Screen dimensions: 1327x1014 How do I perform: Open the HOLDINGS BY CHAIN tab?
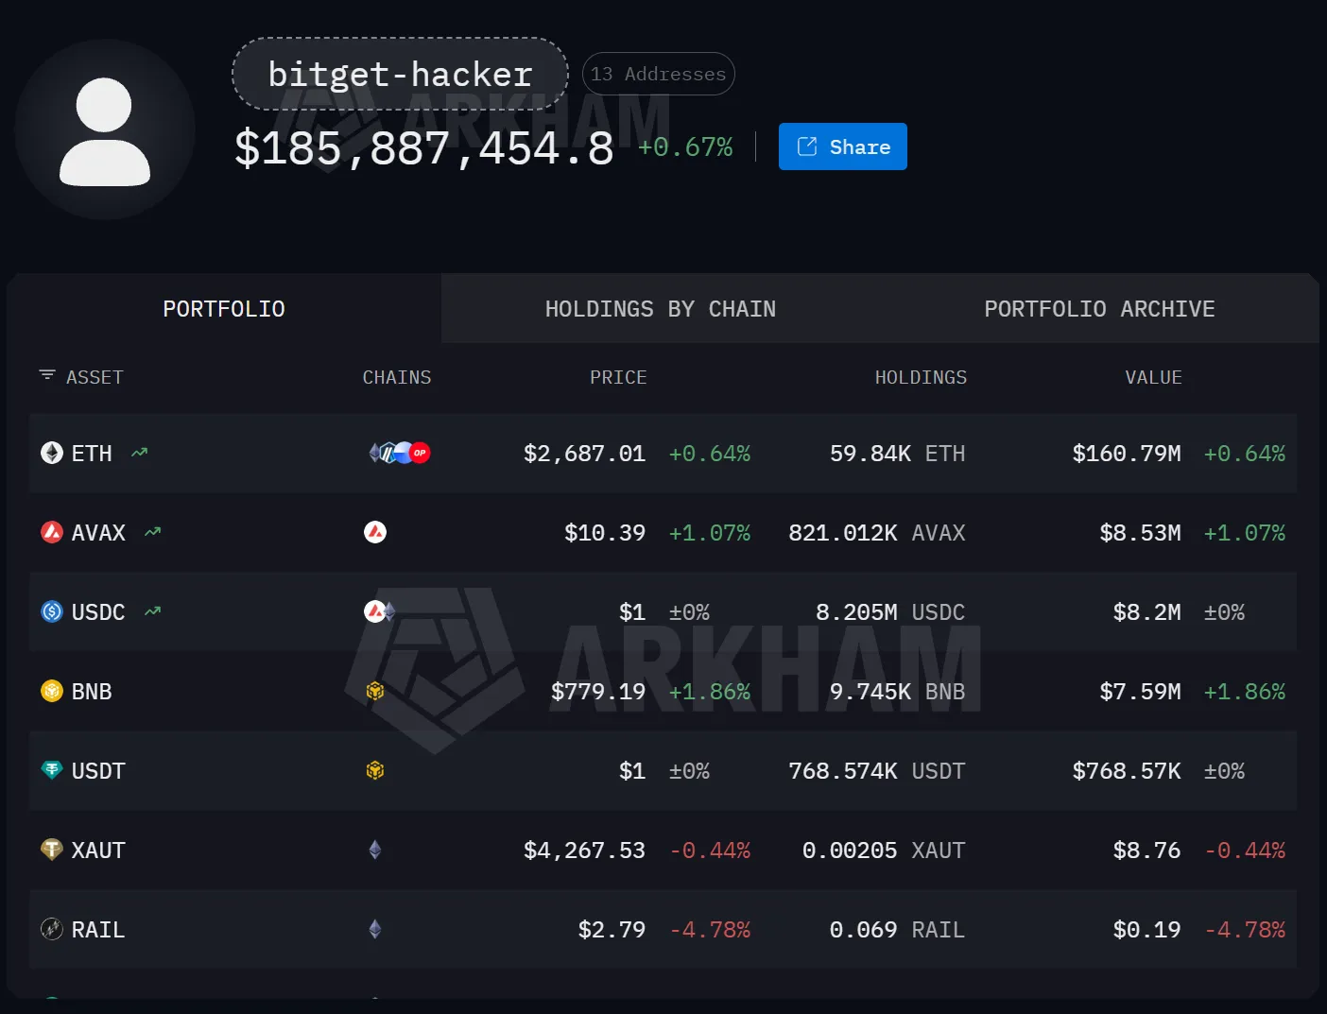pos(661,309)
